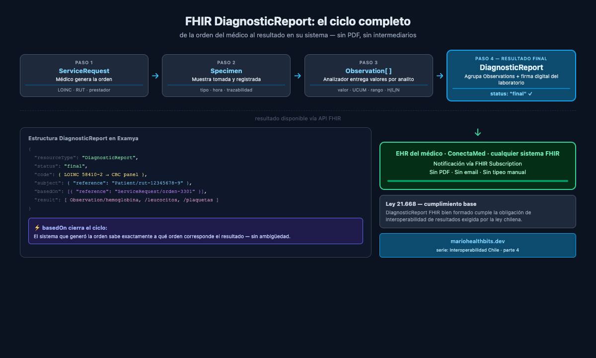Open the mariohealthbits.dev link
596x358 pixels.
coord(477,241)
